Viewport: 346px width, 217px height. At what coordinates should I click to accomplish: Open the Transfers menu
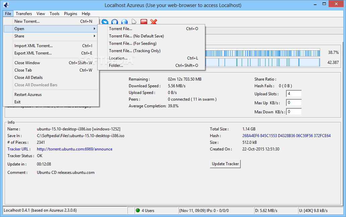click(24, 14)
